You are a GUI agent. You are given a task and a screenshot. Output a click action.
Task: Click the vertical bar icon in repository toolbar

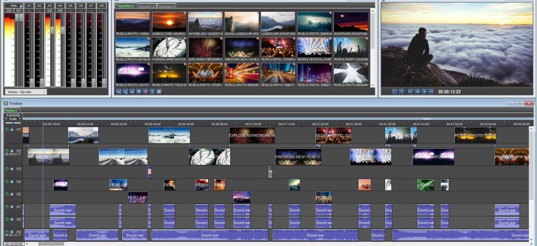pyautogui.click(x=152, y=92)
